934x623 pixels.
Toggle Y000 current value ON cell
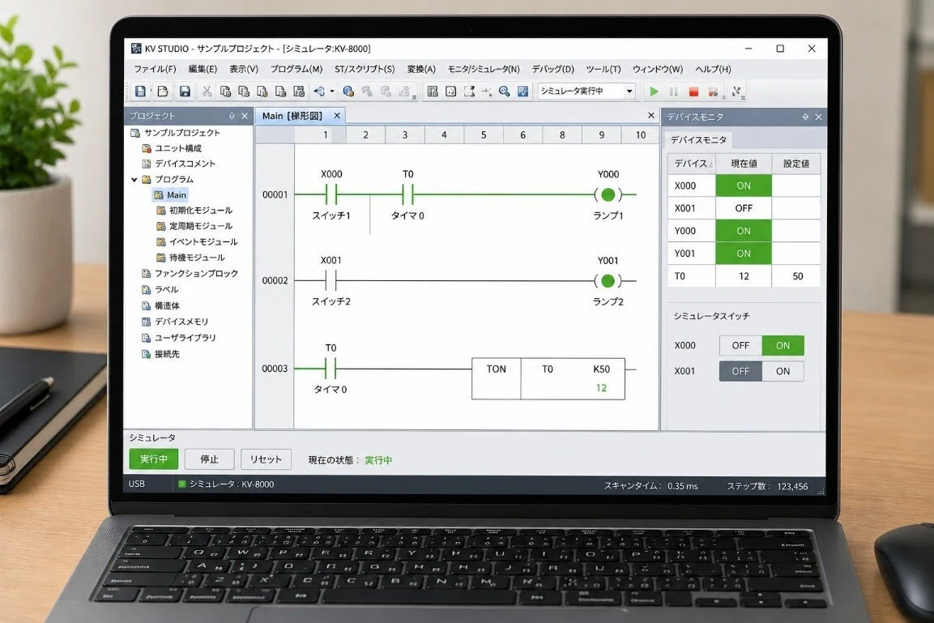[x=744, y=231]
